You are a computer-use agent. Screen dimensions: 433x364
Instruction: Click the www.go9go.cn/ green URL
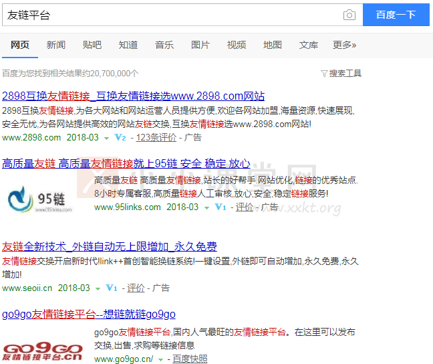pyautogui.click(x=124, y=359)
